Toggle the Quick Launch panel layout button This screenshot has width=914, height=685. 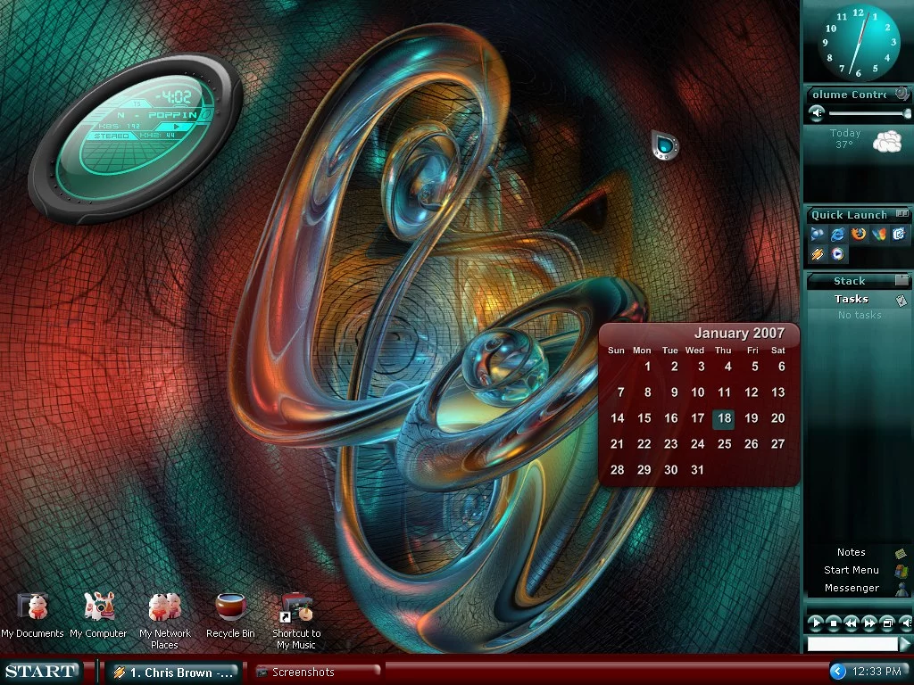(902, 214)
